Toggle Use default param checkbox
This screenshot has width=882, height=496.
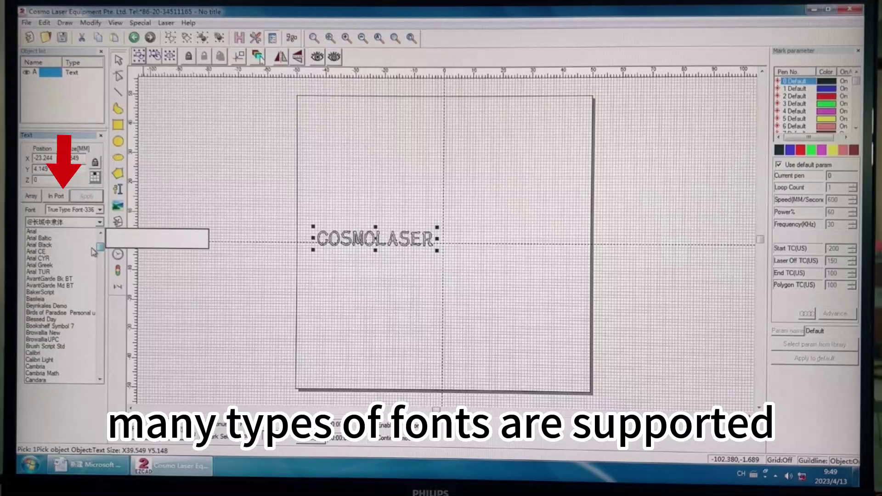778,164
